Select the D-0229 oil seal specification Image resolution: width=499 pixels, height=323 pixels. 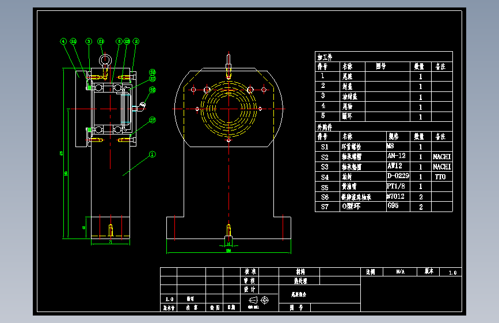[x=398, y=176]
